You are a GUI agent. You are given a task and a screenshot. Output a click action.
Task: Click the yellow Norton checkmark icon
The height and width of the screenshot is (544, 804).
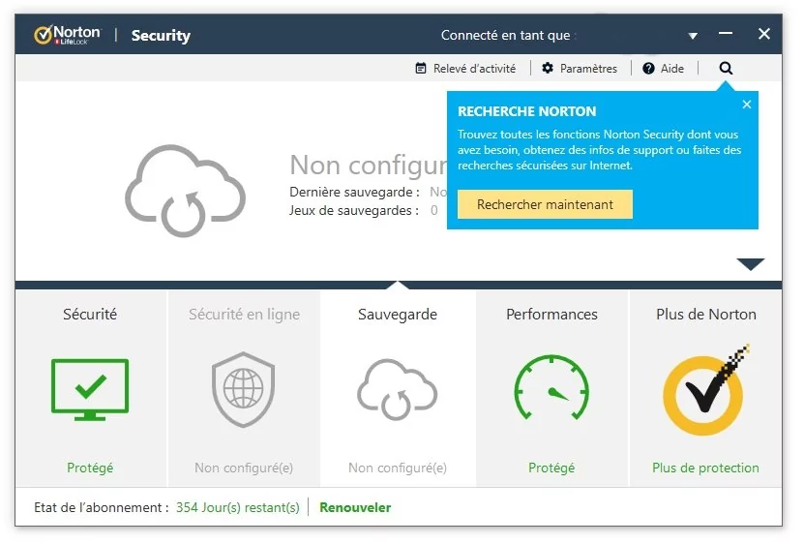705,390
